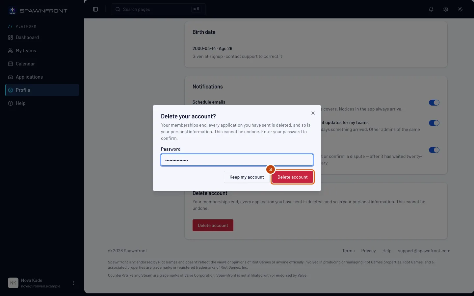Screen dimensions: 474x296
Task: Close the delete account dialog
Action: pyautogui.click(x=313, y=113)
